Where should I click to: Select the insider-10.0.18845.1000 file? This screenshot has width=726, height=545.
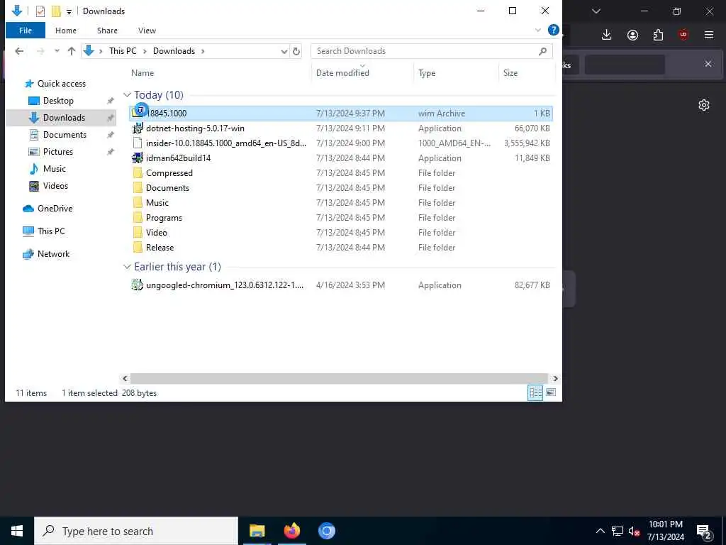tap(340, 143)
